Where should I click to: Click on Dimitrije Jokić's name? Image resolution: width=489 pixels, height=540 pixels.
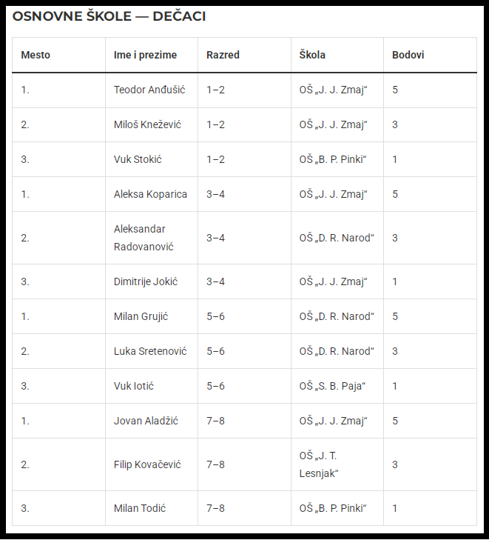pyautogui.click(x=146, y=281)
